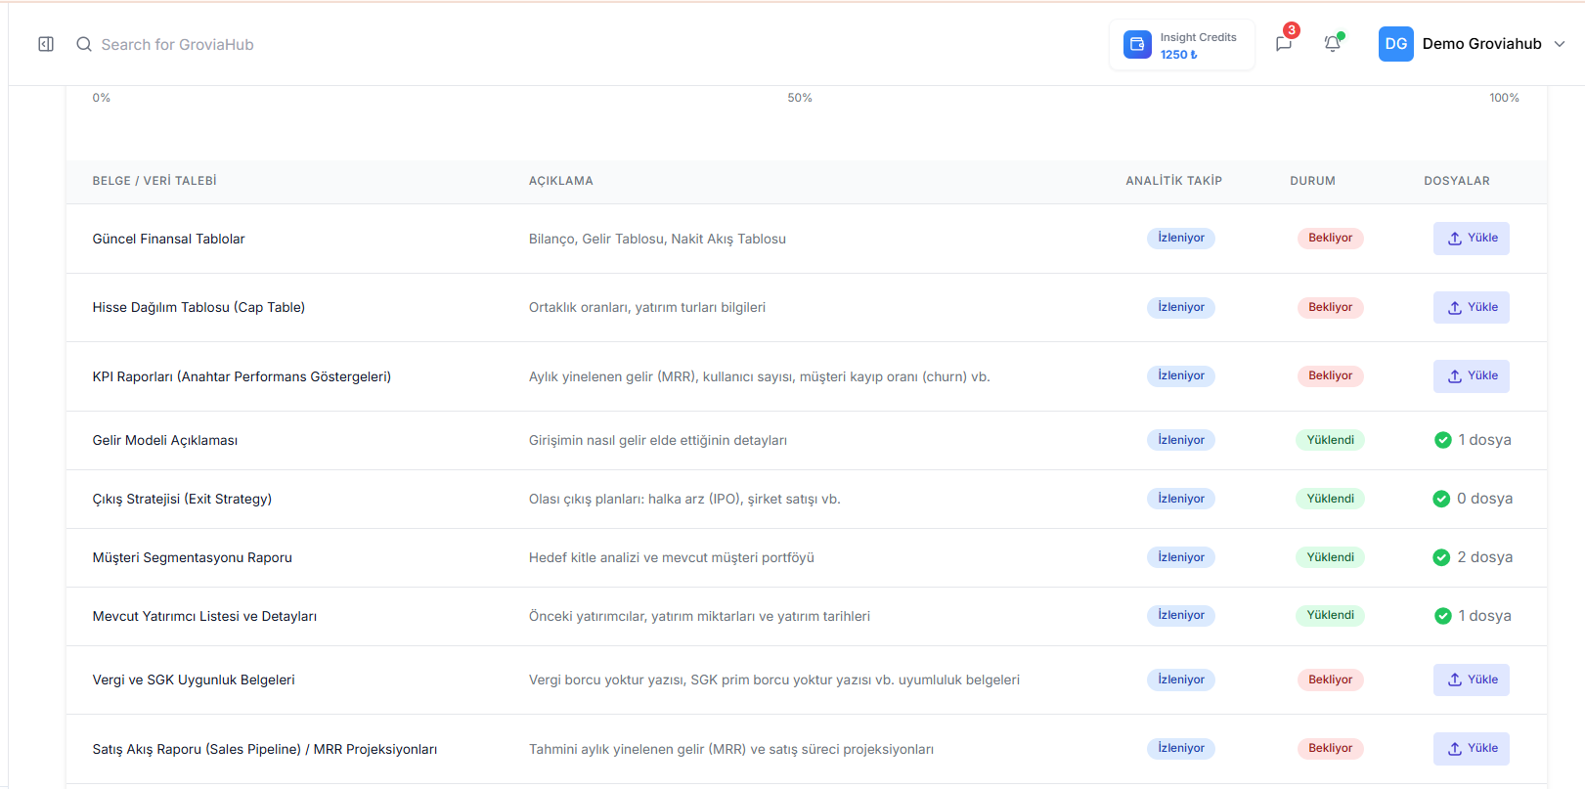Toggle İzleniyor badge for Çıkış Stratejisi
This screenshot has width=1585, height=789.
(1180, 499)
